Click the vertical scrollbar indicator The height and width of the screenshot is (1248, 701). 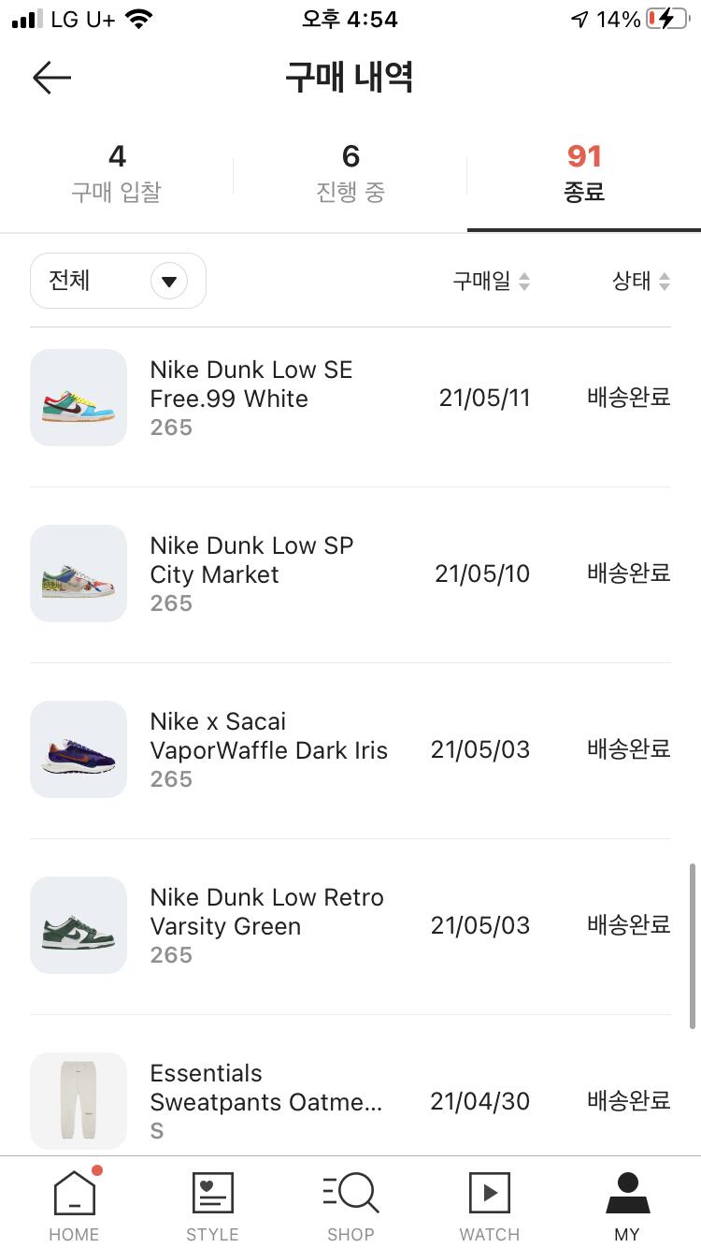click(693, 945)
